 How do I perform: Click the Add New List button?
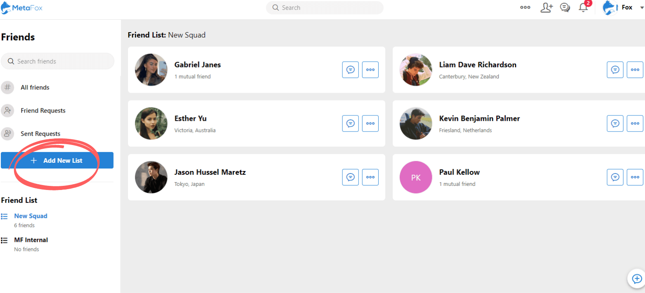57,160
